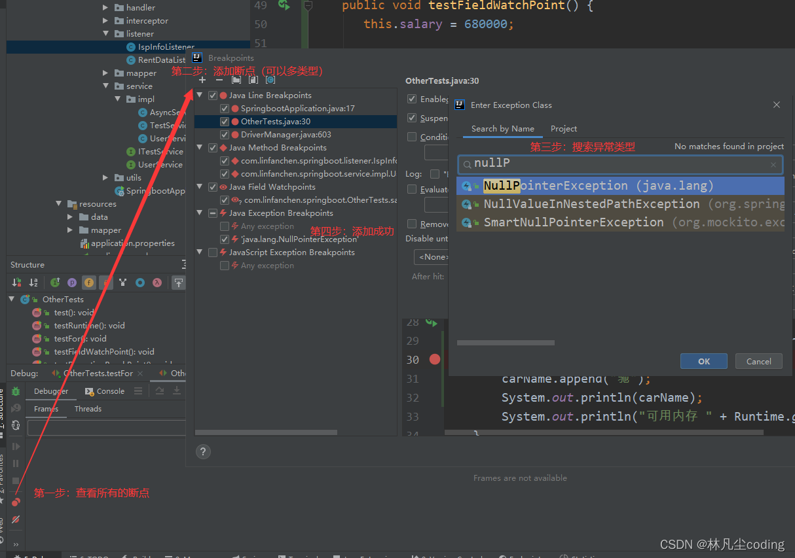Image resolution: width=795 pixels, height=558 pixels.
Task: Collapse the listener folder in project tree
Action: (106, 33)
